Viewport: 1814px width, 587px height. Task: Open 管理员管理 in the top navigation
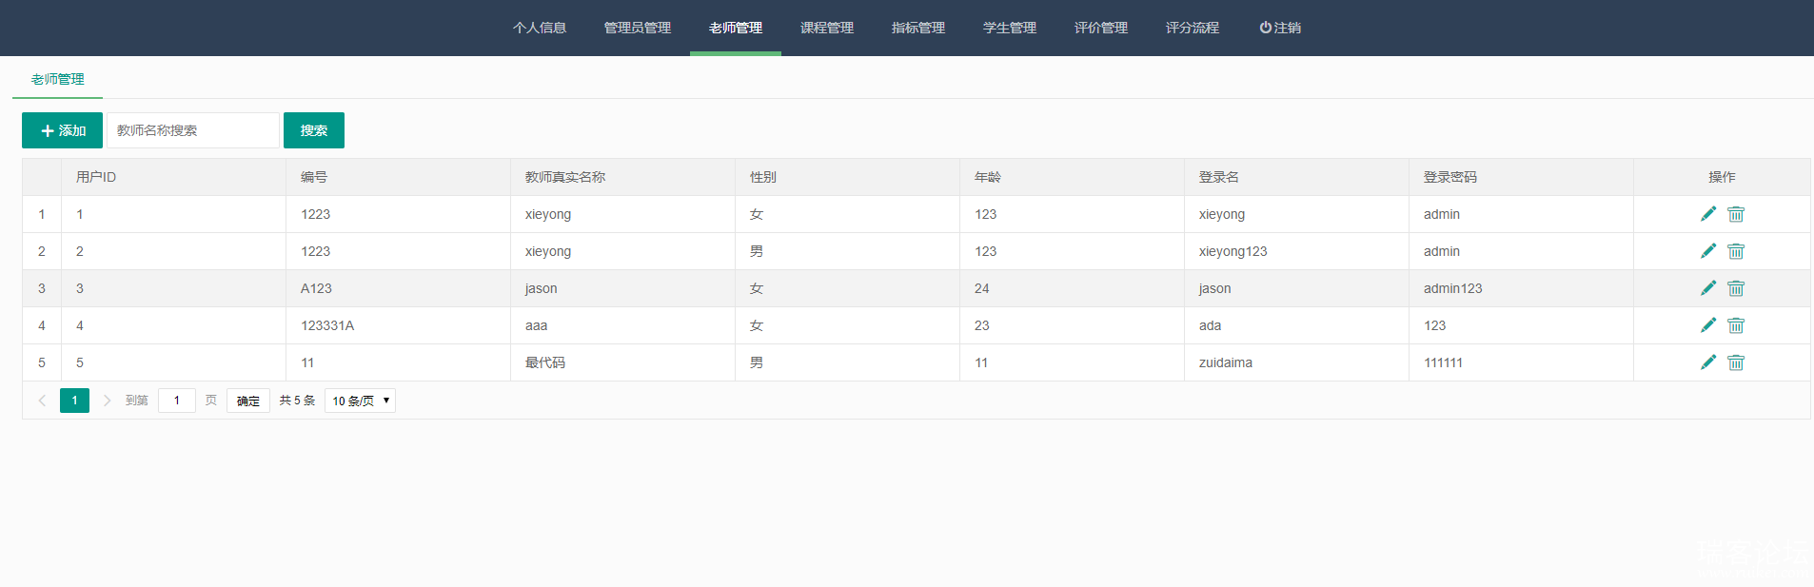[638, 28]
